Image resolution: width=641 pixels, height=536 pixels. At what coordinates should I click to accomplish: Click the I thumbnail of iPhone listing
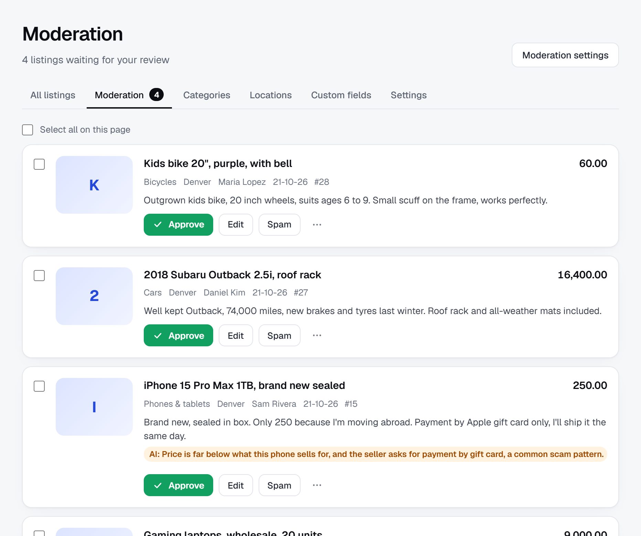pos(94,407)
